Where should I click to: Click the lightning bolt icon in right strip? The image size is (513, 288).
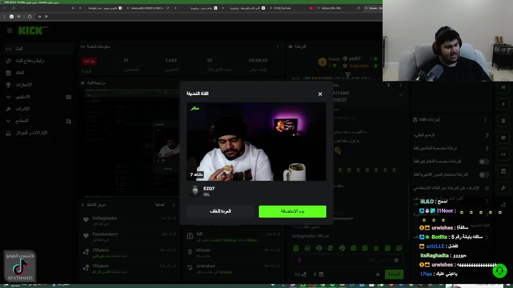pyautogui.click(x=503, y=104)
